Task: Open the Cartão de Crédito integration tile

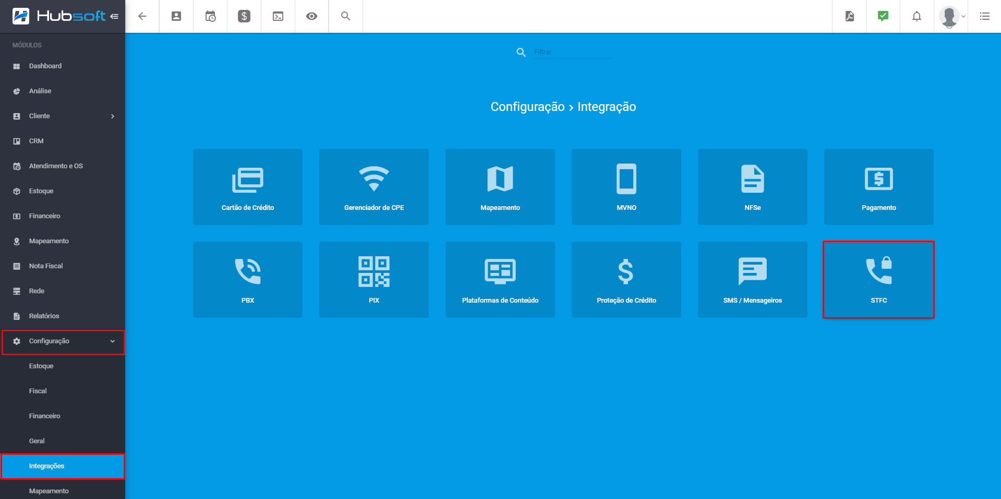Action: (248, 187)
